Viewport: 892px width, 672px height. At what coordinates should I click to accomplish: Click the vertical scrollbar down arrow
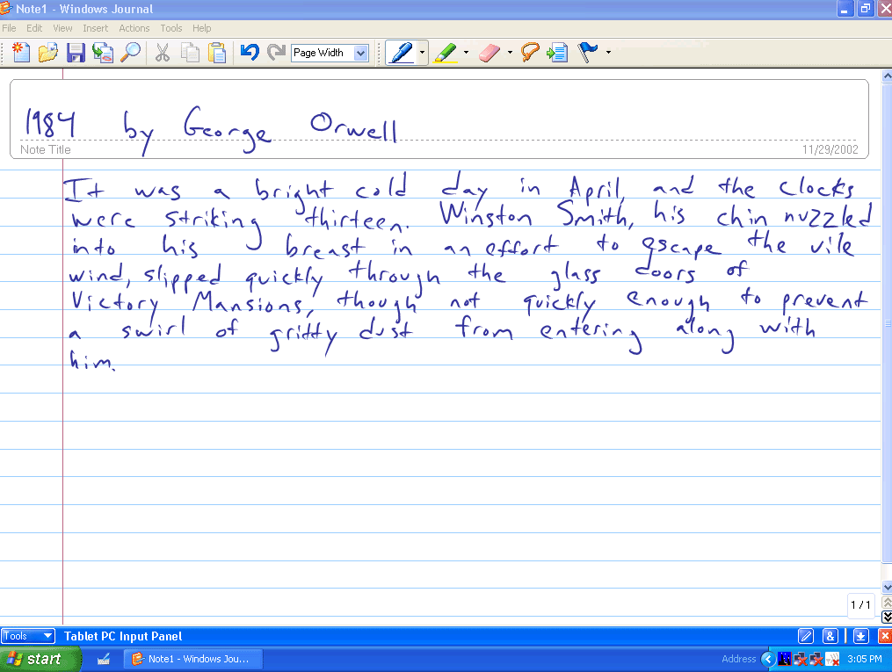886,587
